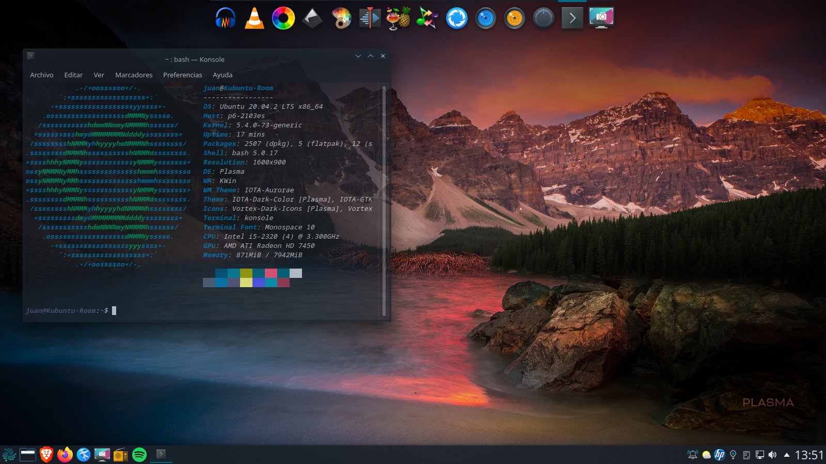Open the screenshot tool icon in the top dock

pyautogui.click(x=601, y=19)
